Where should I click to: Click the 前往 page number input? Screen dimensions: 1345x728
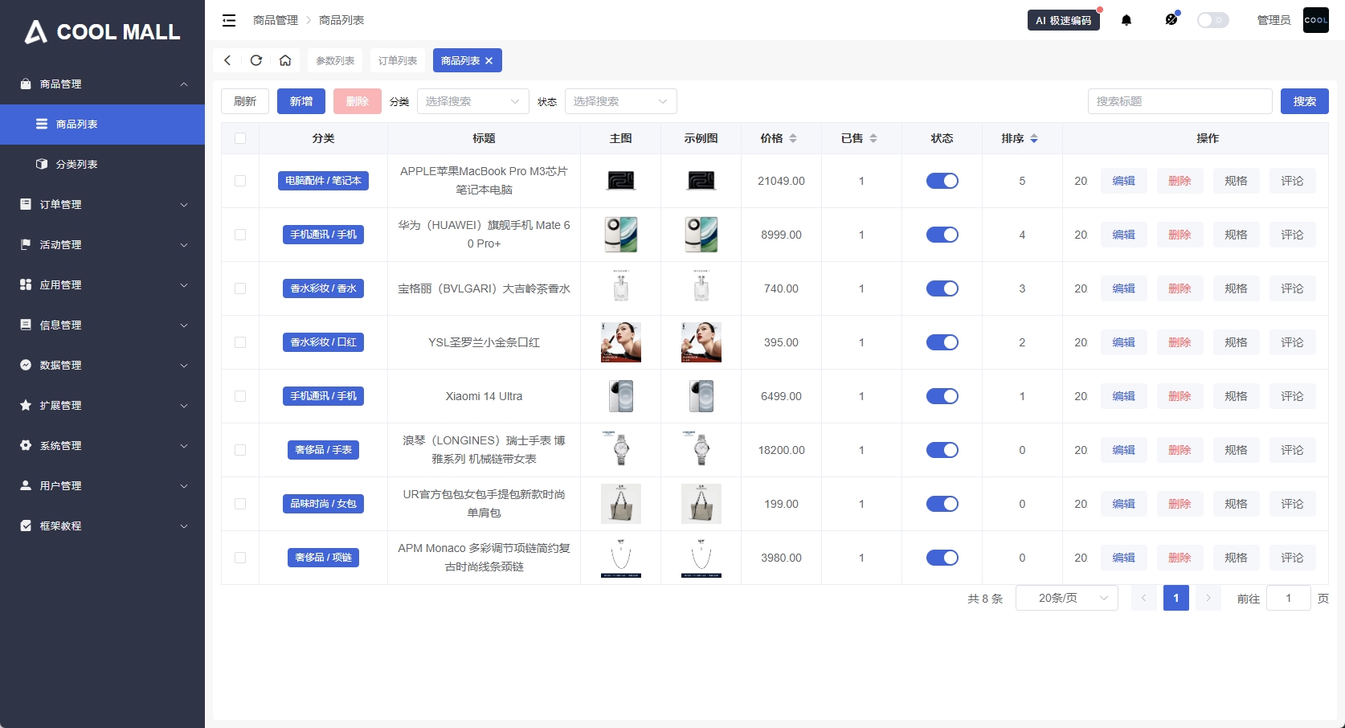[1289, 598]
